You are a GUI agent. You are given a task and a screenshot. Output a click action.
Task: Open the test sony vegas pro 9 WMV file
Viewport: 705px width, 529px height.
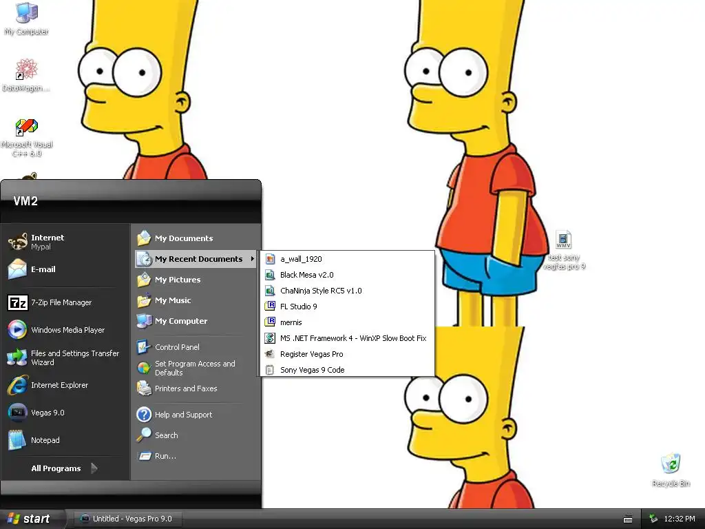point(564,250)
